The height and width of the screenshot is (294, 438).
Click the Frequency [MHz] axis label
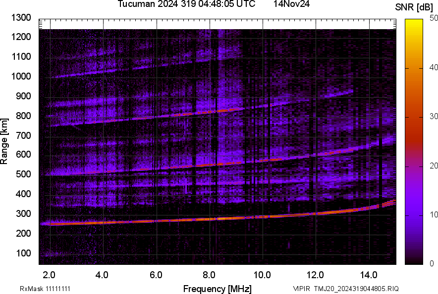click(x=217, y=289)
